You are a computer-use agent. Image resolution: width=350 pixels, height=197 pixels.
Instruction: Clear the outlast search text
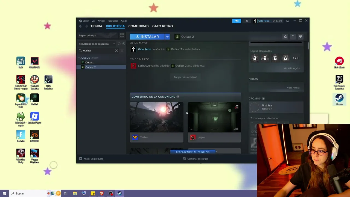coord(116,51)
